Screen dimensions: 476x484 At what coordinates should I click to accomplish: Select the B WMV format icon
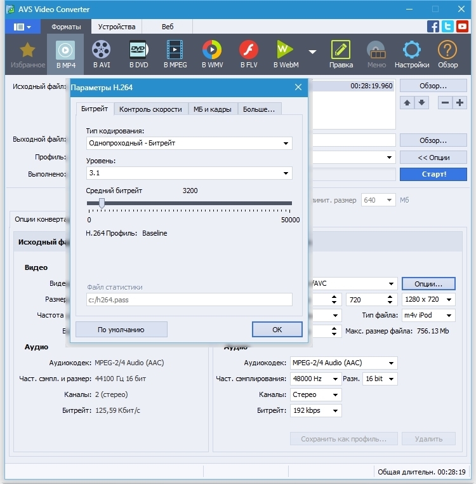[212, 53]
